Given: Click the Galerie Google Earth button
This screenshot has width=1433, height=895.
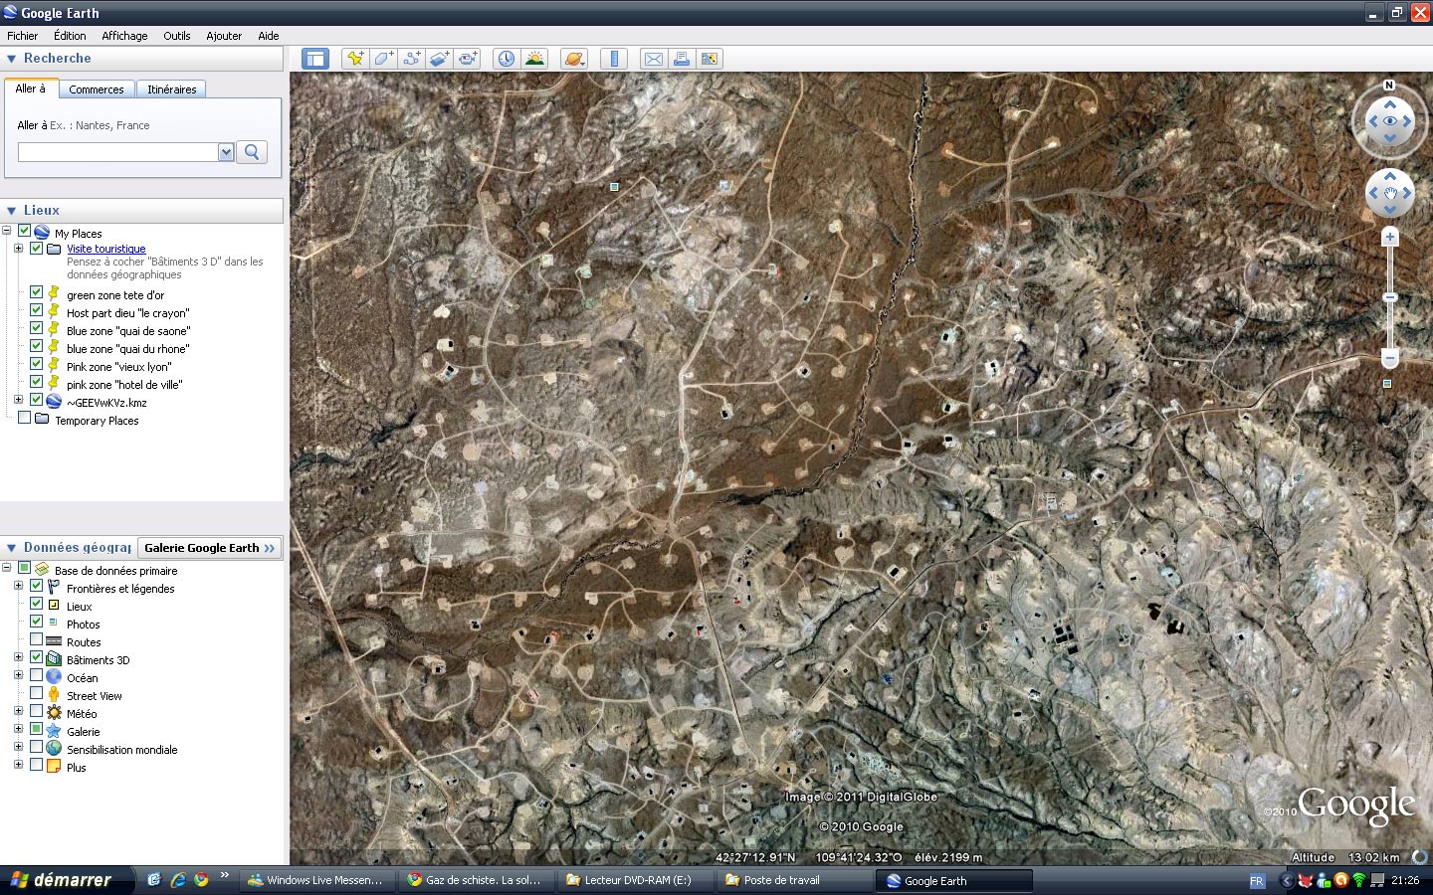Looking at the screenshot, I should (x=209, y=548).
